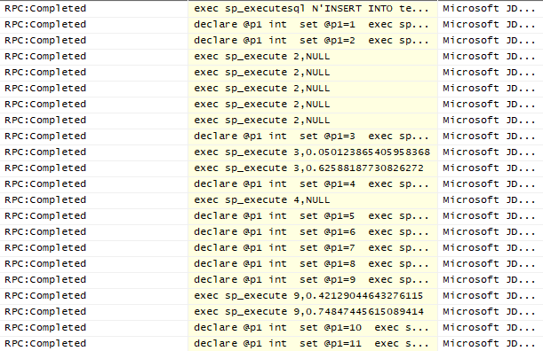This screenshot has width=543, height=351.
Task: Click 'exec sp_execute 9,0.74847445615089414' cell
Action: (x=313, y=312)
